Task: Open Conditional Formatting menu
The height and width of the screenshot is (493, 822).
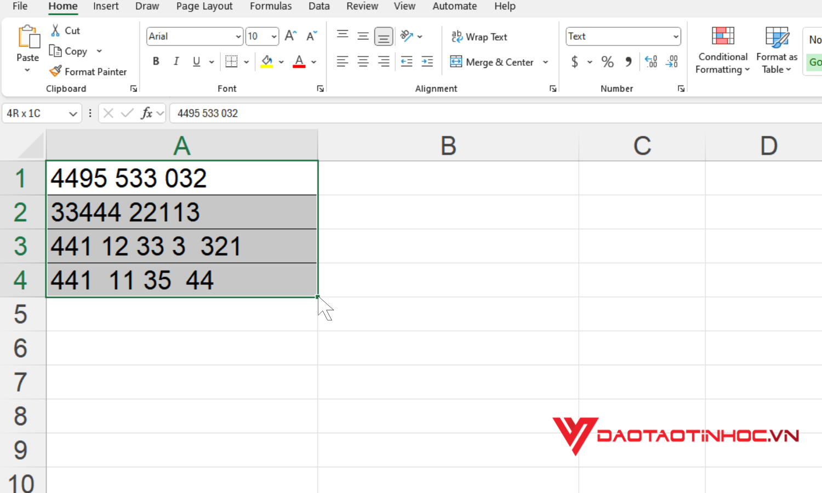Action: coord(723,50)
